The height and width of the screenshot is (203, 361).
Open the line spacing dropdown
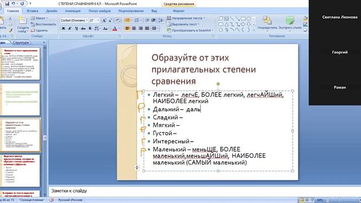[x=161, y=20]
